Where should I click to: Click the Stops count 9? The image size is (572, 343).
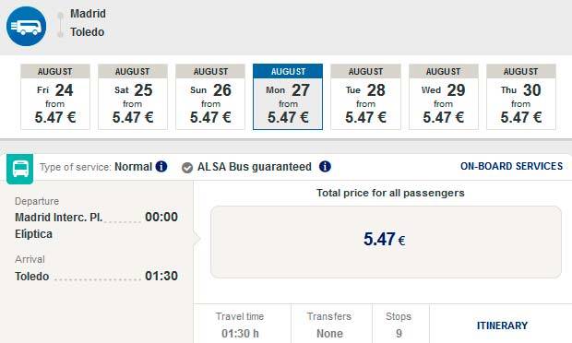399,333
